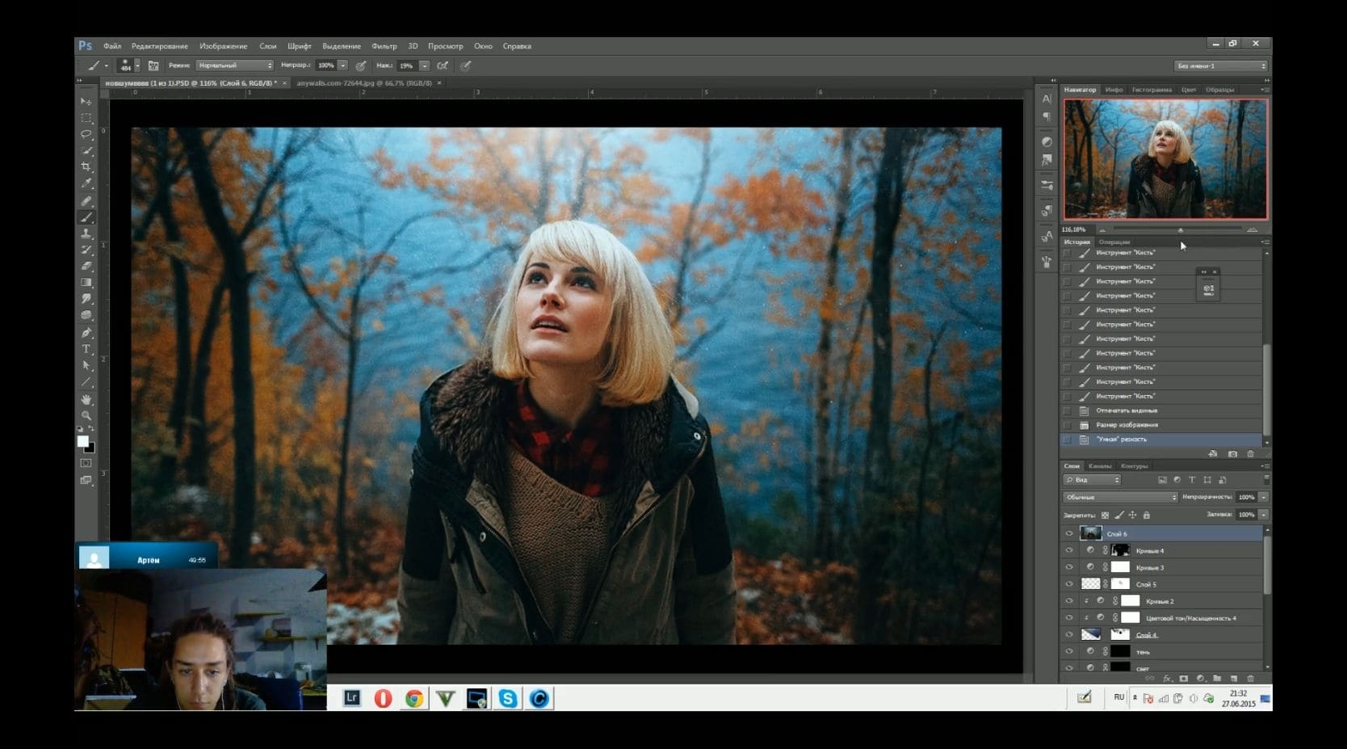1347x749 pixels.
Task: Select the Rectangular Marquee tool
Action: pos(86,118)
